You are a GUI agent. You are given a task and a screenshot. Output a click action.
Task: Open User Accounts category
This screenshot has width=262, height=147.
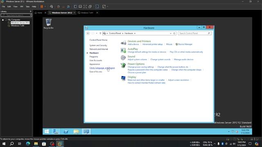point(96,60)
